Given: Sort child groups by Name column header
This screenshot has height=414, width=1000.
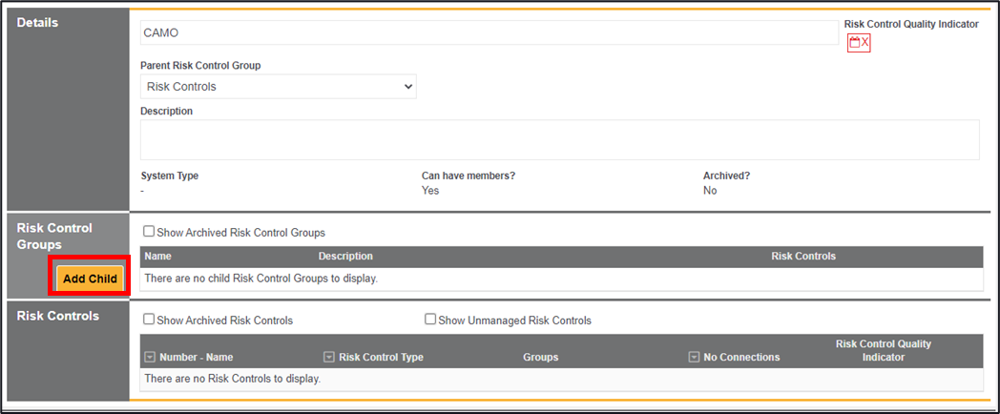Looking at the screenshot, I should [x=158, y=257].
